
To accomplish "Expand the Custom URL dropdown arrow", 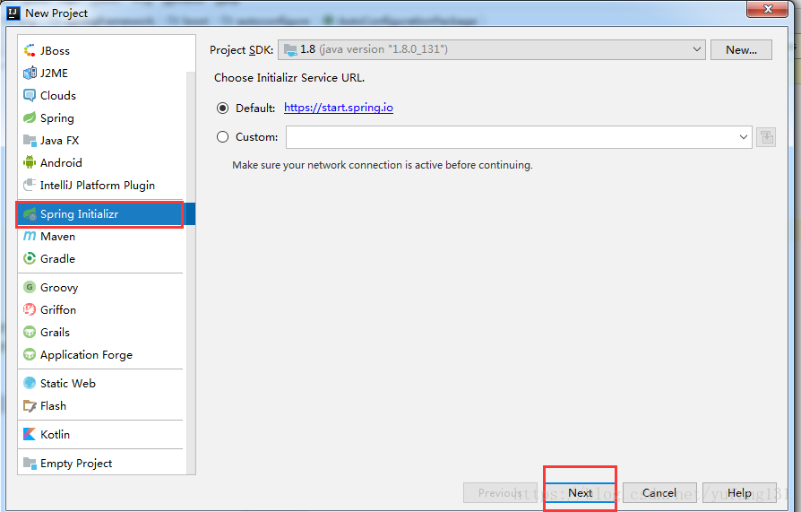I will click(744, 137).
